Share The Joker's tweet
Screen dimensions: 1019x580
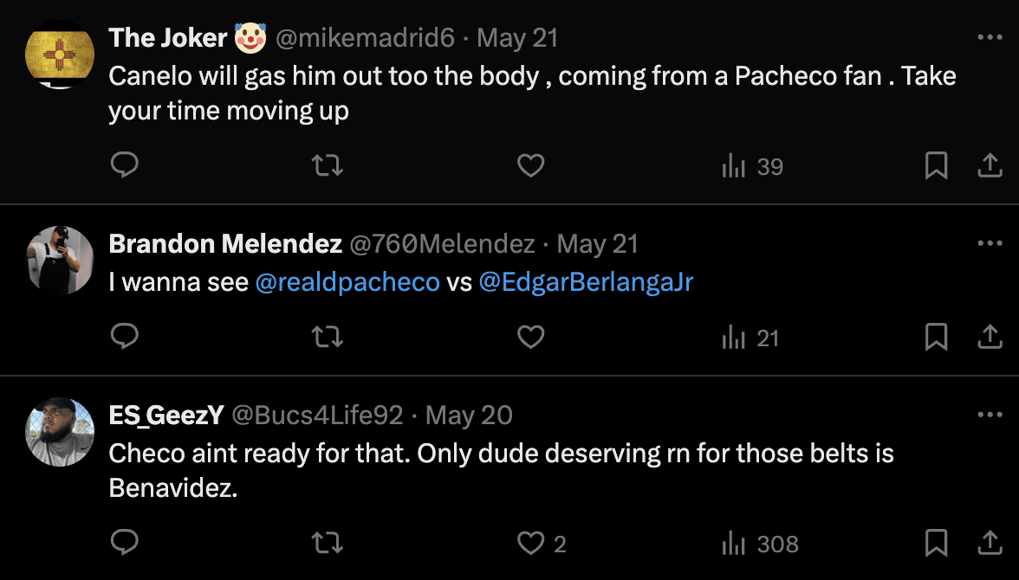[990, 165]
